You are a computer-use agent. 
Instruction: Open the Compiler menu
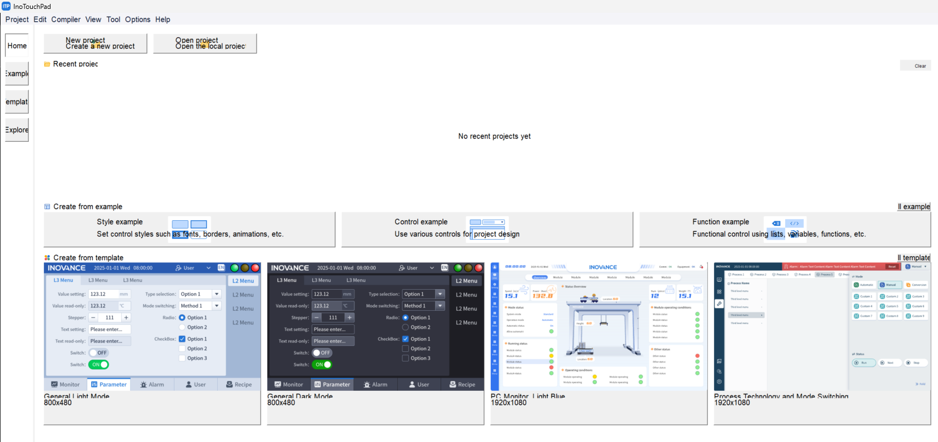click(66, 19)
